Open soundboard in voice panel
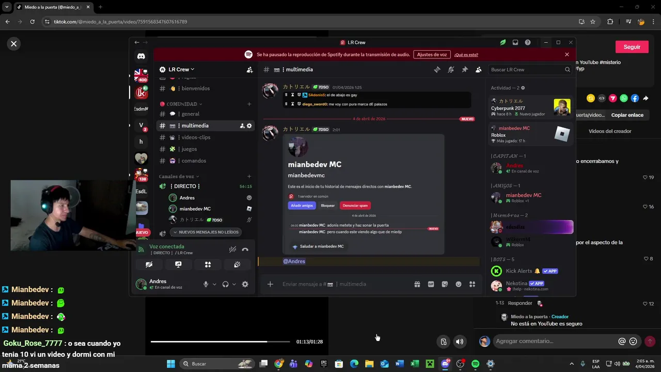Viewport: 661px width, 372px height. [x=237, y=265]
